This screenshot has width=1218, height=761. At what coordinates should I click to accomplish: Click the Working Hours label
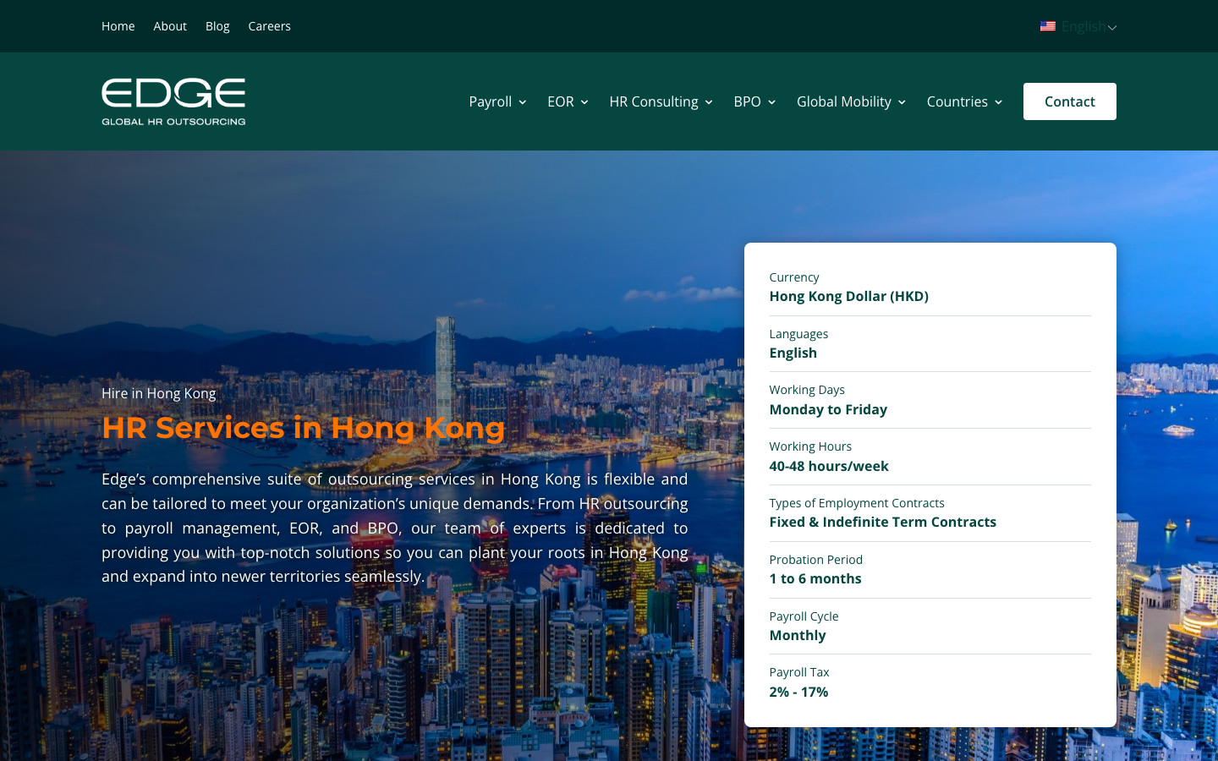click(x=810, y=446)
